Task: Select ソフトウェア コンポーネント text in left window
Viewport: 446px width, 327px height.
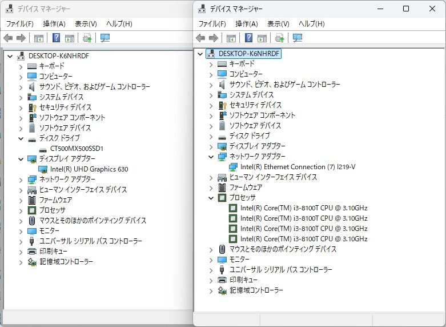Action: 73,118
